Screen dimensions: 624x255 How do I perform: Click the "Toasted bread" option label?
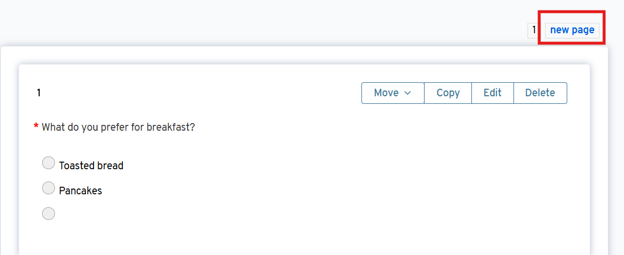91,166
